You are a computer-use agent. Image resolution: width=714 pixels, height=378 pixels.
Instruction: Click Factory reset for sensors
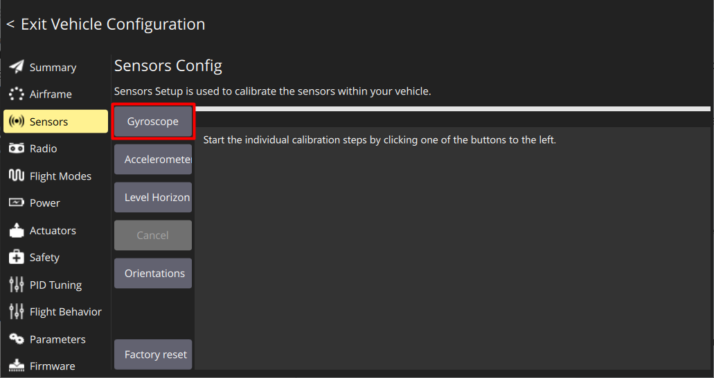pyautogui.click(x=153, y=355)
